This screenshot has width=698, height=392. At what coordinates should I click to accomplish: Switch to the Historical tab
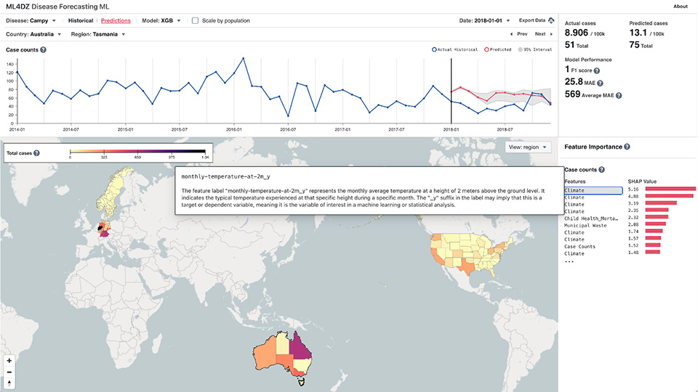[81, 21]
